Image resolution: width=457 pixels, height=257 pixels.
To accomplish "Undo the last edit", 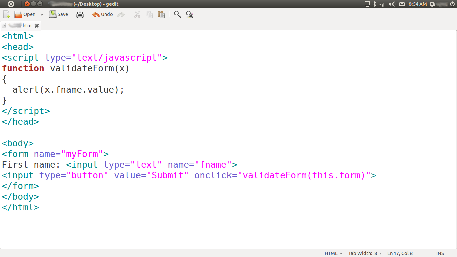I will (102, 14).
